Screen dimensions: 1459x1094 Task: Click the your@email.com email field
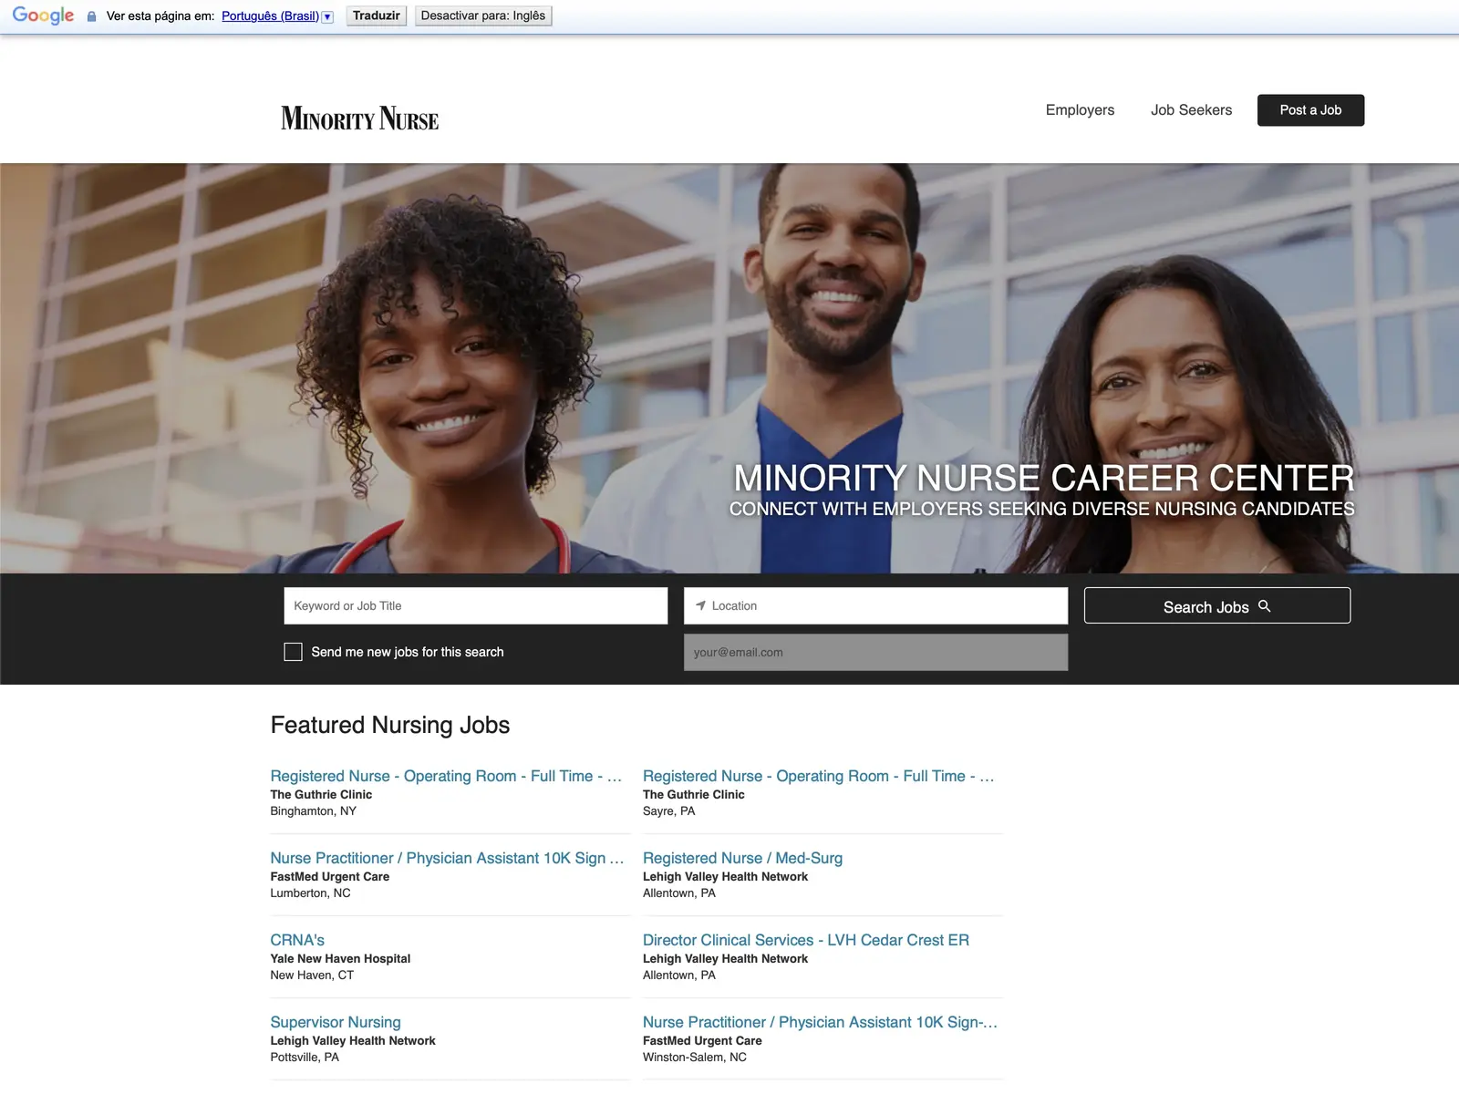pyautogui.click(x=875, y=652)
